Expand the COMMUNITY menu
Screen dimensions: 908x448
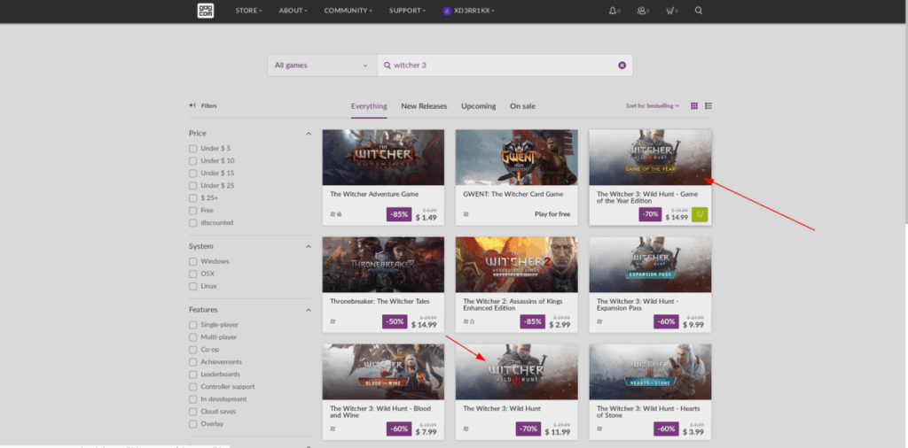tap(348, 11)
